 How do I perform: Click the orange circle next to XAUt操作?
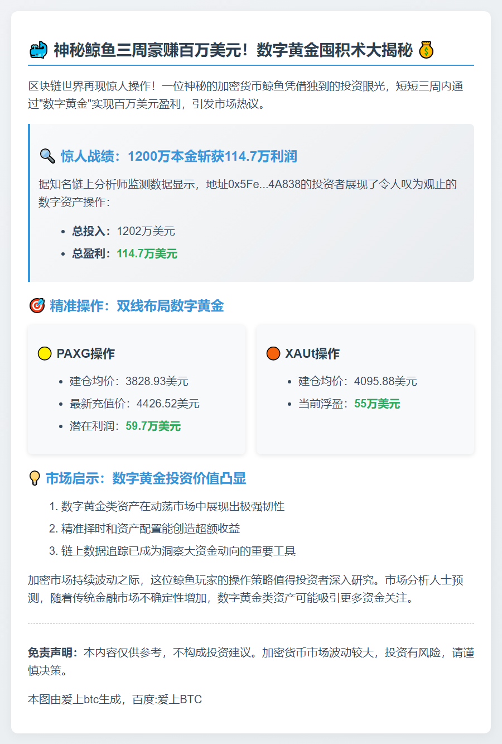[x=273, y=353]
